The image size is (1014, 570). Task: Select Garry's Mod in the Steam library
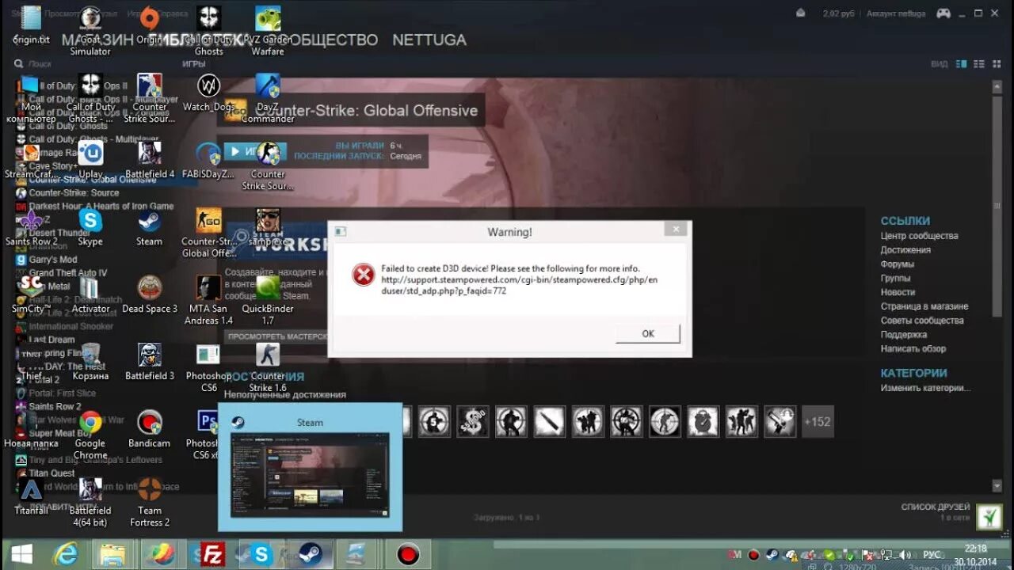pyautogui.click(x=53, y=259)
